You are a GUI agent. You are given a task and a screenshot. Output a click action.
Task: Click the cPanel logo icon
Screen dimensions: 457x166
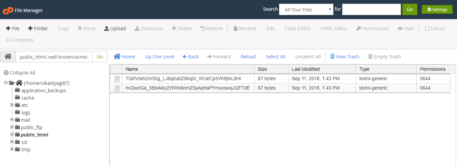click(x=7, y=10)
